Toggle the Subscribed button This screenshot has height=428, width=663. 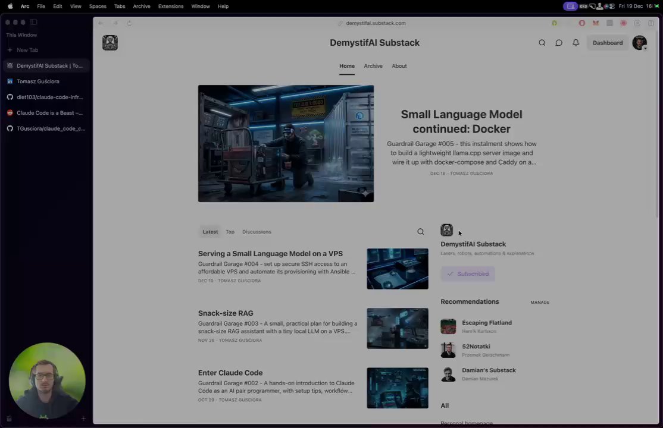point(468,274)
